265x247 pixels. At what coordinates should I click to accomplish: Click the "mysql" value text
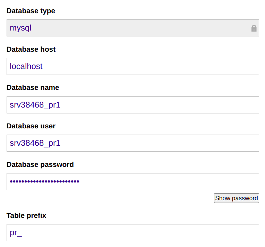click(20, 28)
